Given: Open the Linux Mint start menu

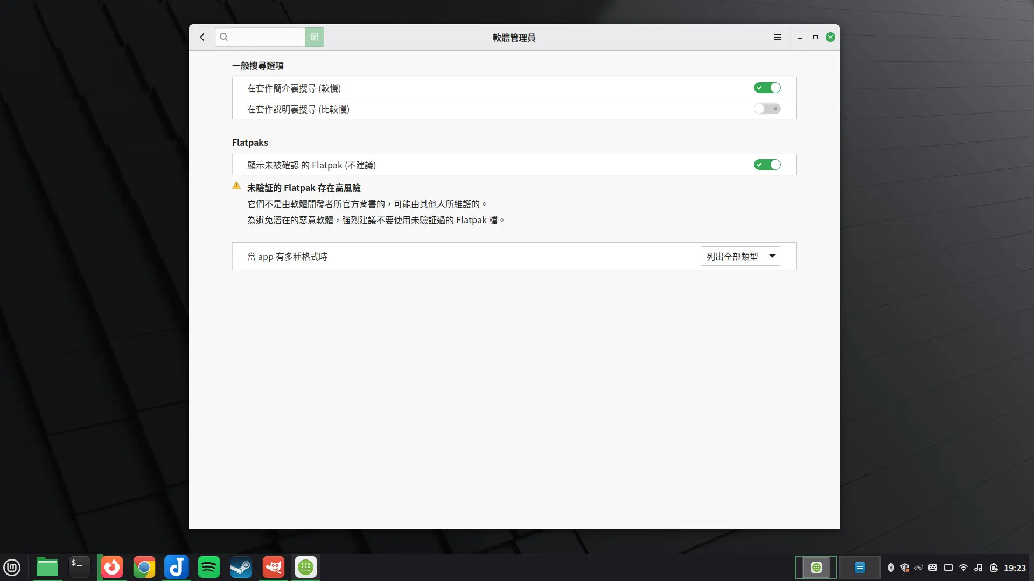Looking at the screenshot, I should [x=12, y=567].
